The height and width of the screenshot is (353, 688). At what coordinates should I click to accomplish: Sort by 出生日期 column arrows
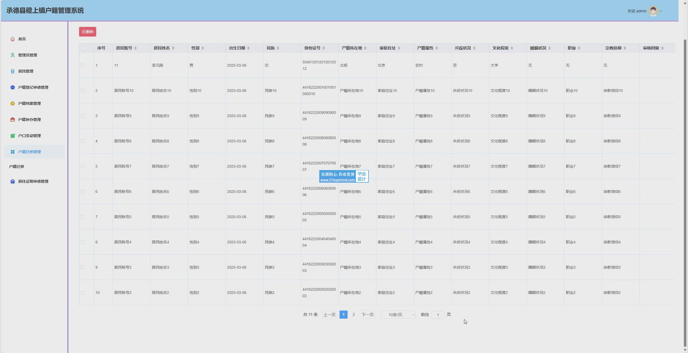pyautogui.click(x=248, y=48)
